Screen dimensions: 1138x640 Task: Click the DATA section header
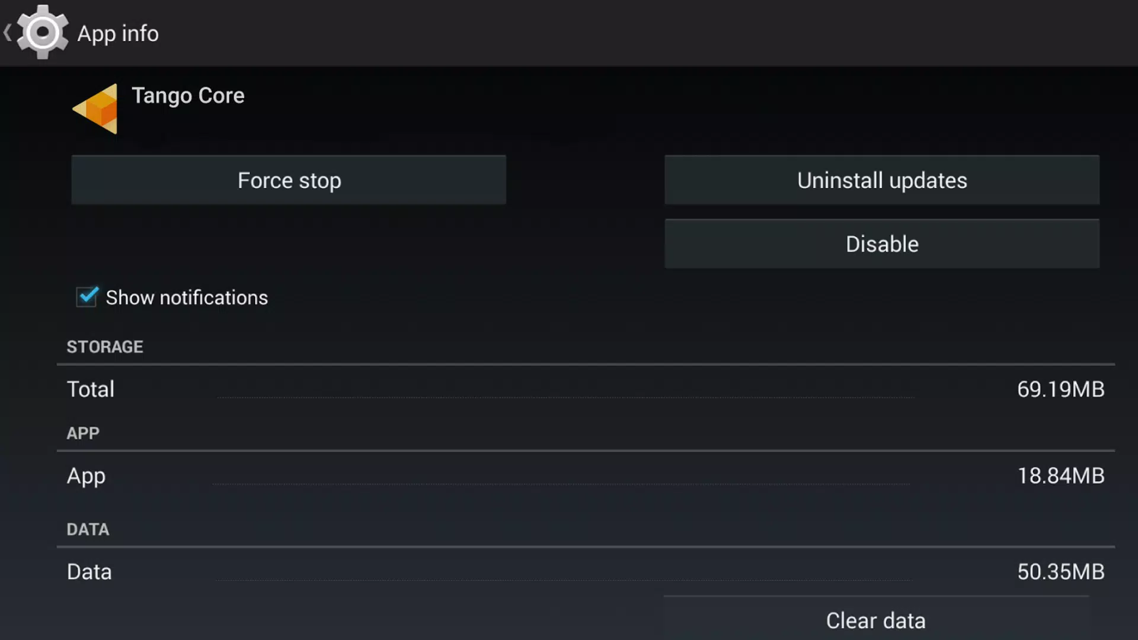[88, 529]
